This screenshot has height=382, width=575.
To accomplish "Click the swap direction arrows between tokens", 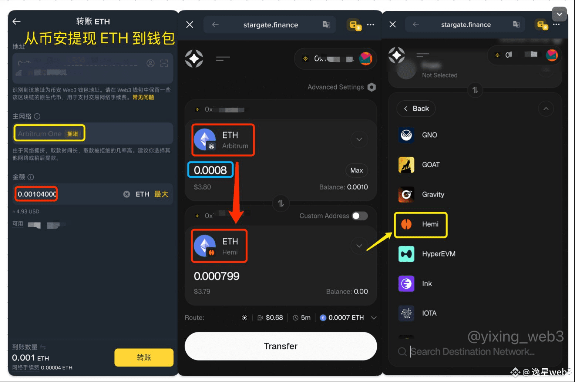I will pos(281,203).
